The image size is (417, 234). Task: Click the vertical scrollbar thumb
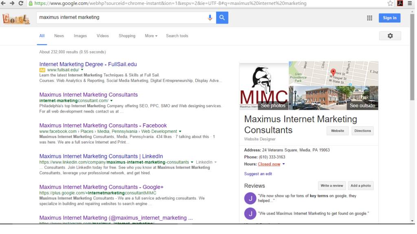pyautogui.click(x=412, y=57)
